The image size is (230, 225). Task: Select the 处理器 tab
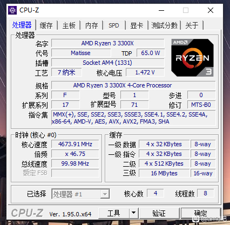[22, 25]
